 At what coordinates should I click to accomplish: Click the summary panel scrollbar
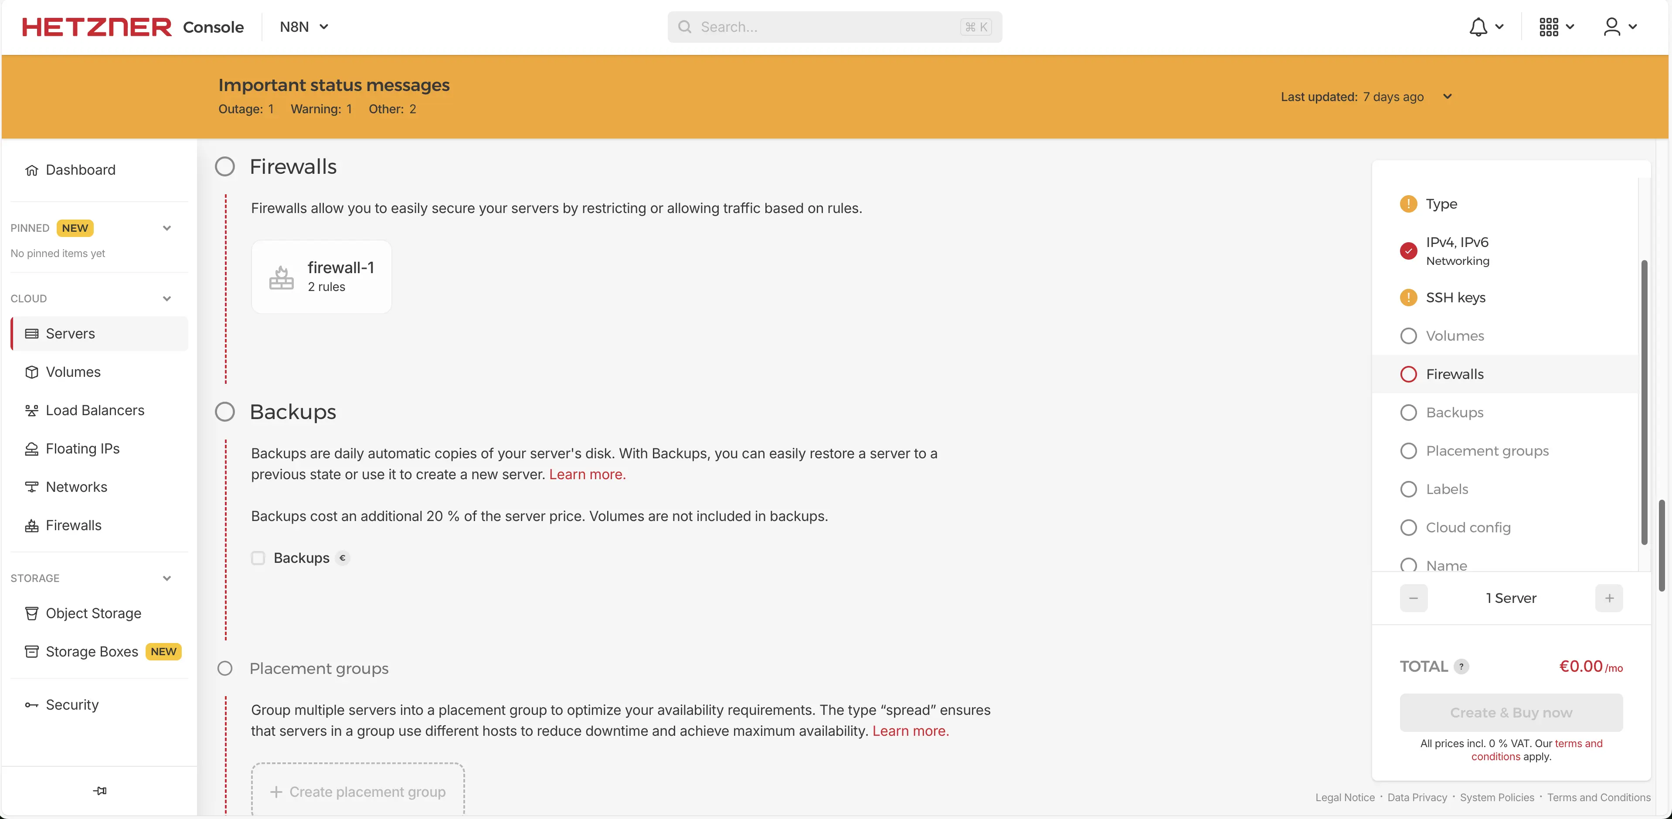click(x=1644, y=403)
